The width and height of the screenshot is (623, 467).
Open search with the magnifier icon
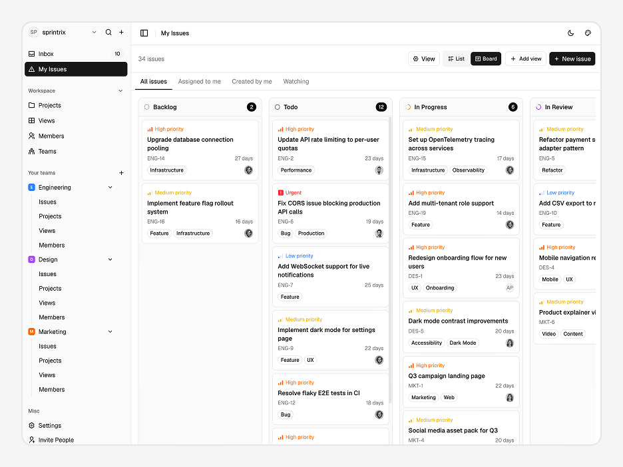coord(108,32)
